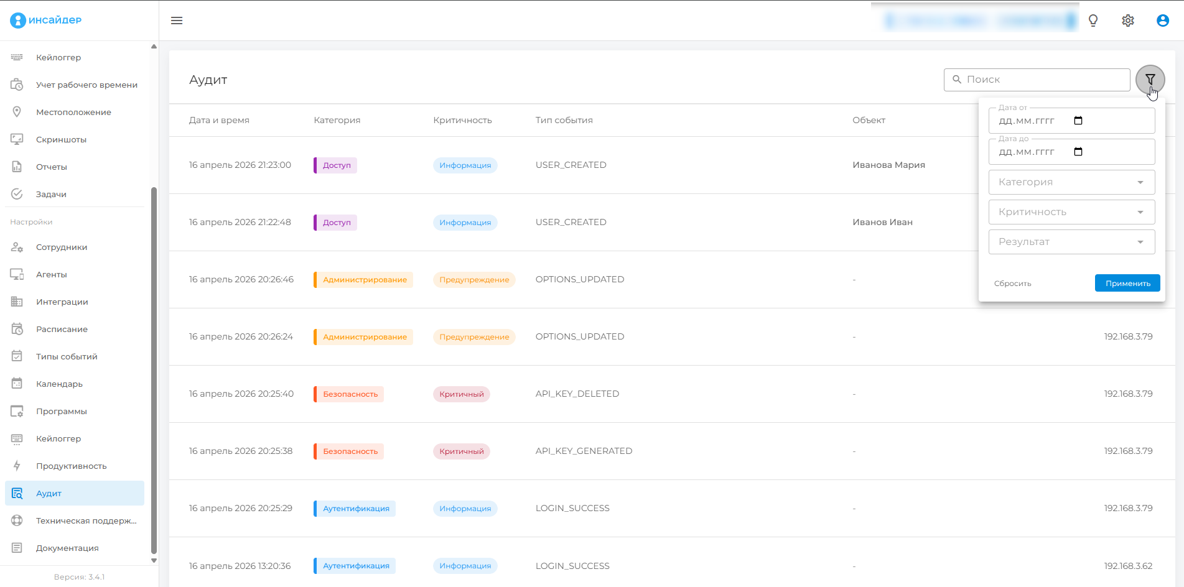1184x587 pixels.
Task: Click Сбросить to reset filters
Action: [x=1012, y=284]
